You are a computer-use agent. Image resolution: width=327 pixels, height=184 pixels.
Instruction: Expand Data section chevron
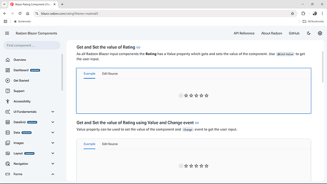53,132
